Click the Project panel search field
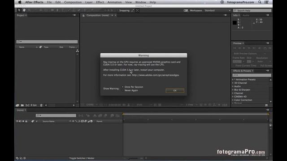The width and height of the screenshot is (287, 161). [47, 42]
